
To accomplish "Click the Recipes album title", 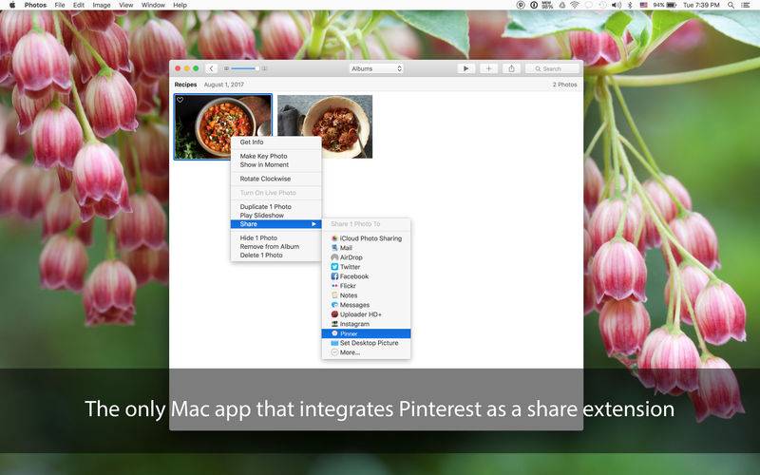I will coord(185,85).
